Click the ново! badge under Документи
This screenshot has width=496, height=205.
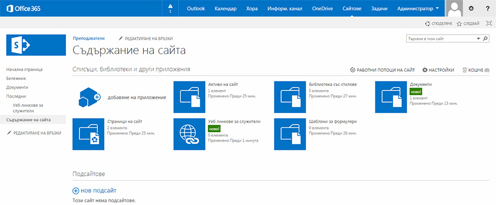coord(416,91)
